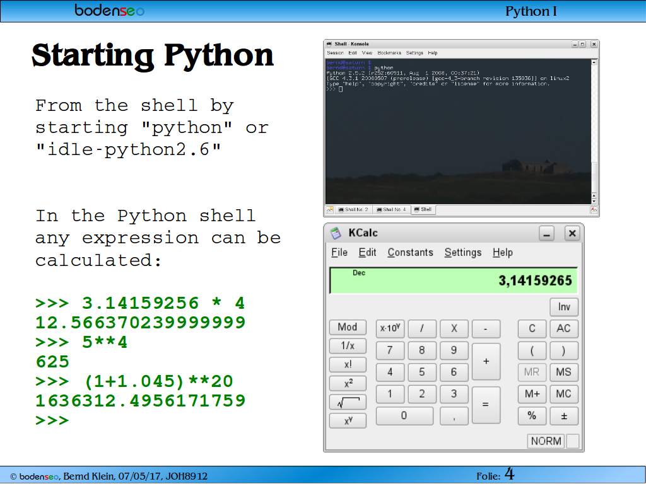Click the x squared button in KCalc
The image size is (646, 484).
(x=348, y=384)
